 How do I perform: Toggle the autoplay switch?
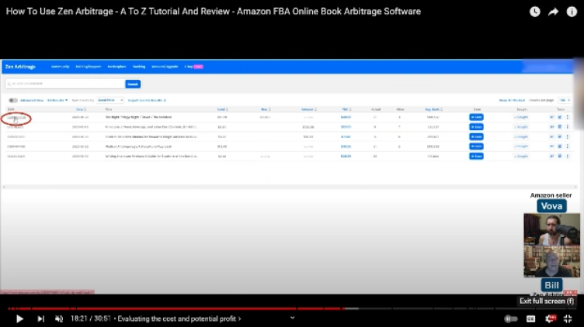[x=511, y=318]
